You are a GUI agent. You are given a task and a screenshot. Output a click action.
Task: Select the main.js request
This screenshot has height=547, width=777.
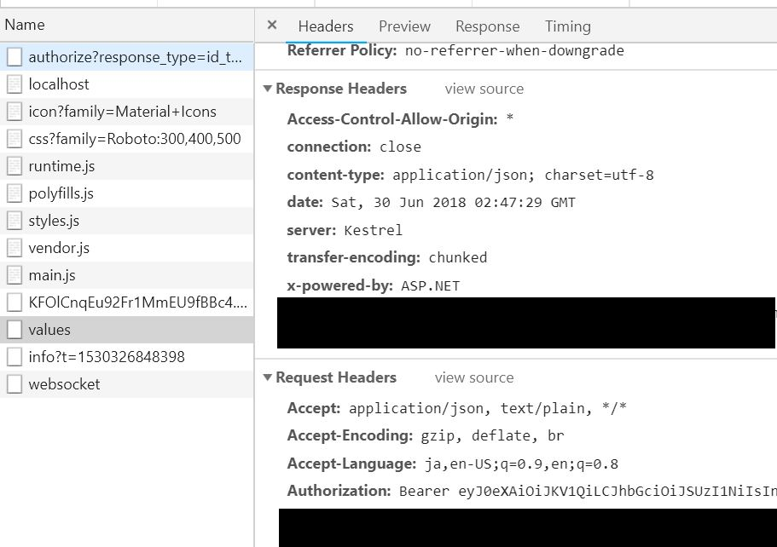coord(127,274)
